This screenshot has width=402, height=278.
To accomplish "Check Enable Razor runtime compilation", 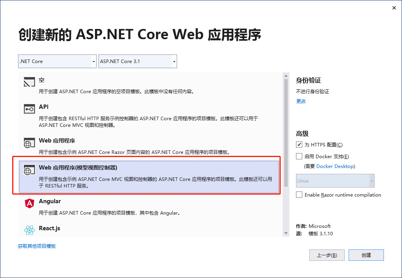I will [299, 195].
